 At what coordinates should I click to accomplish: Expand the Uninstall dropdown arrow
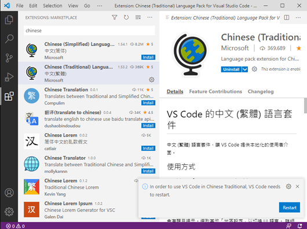245,69
